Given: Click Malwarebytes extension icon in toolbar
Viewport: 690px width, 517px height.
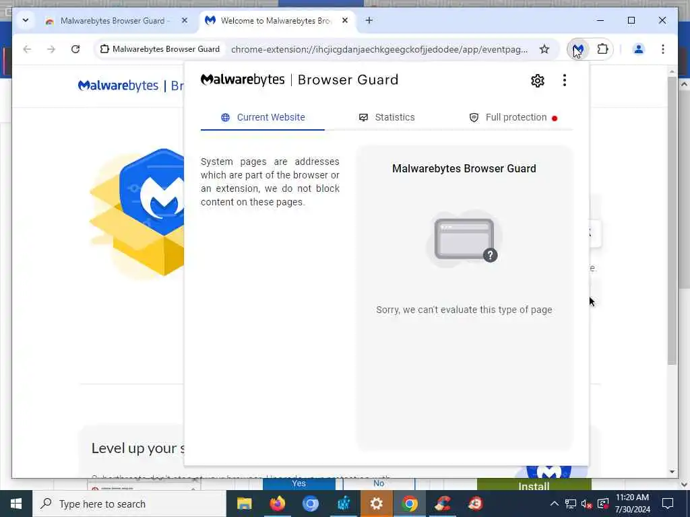Looking at the screenshot, I should [577, 49].
